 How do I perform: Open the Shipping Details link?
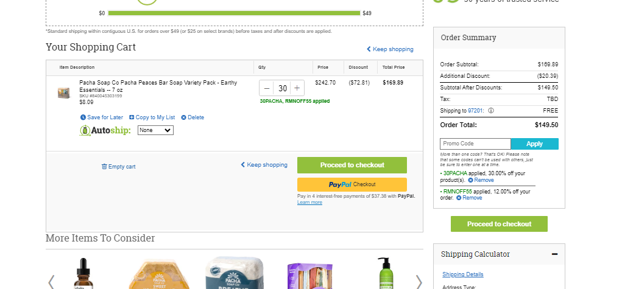point(463,274)
